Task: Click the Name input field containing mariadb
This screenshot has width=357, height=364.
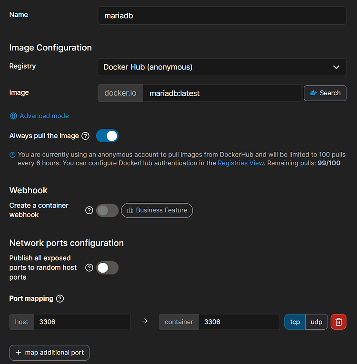Action: [222, 16]
